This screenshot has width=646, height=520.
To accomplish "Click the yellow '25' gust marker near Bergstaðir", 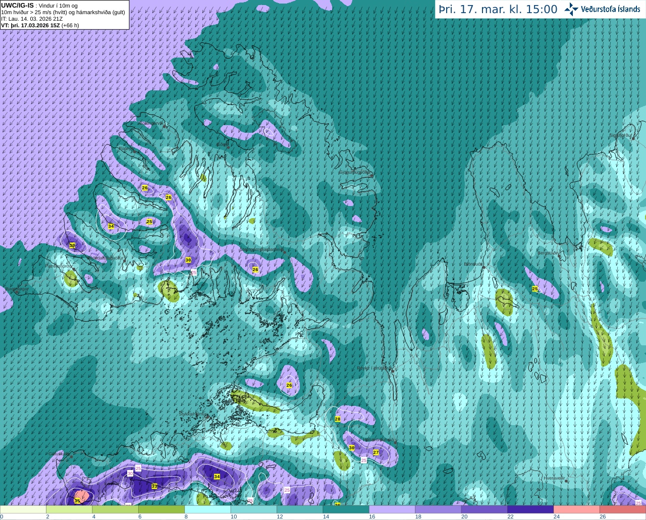I will tap(535, 289).
